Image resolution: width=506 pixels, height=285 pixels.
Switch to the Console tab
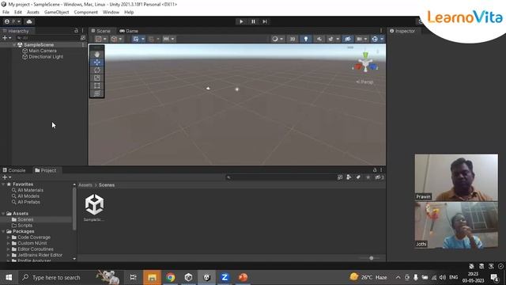14,170
